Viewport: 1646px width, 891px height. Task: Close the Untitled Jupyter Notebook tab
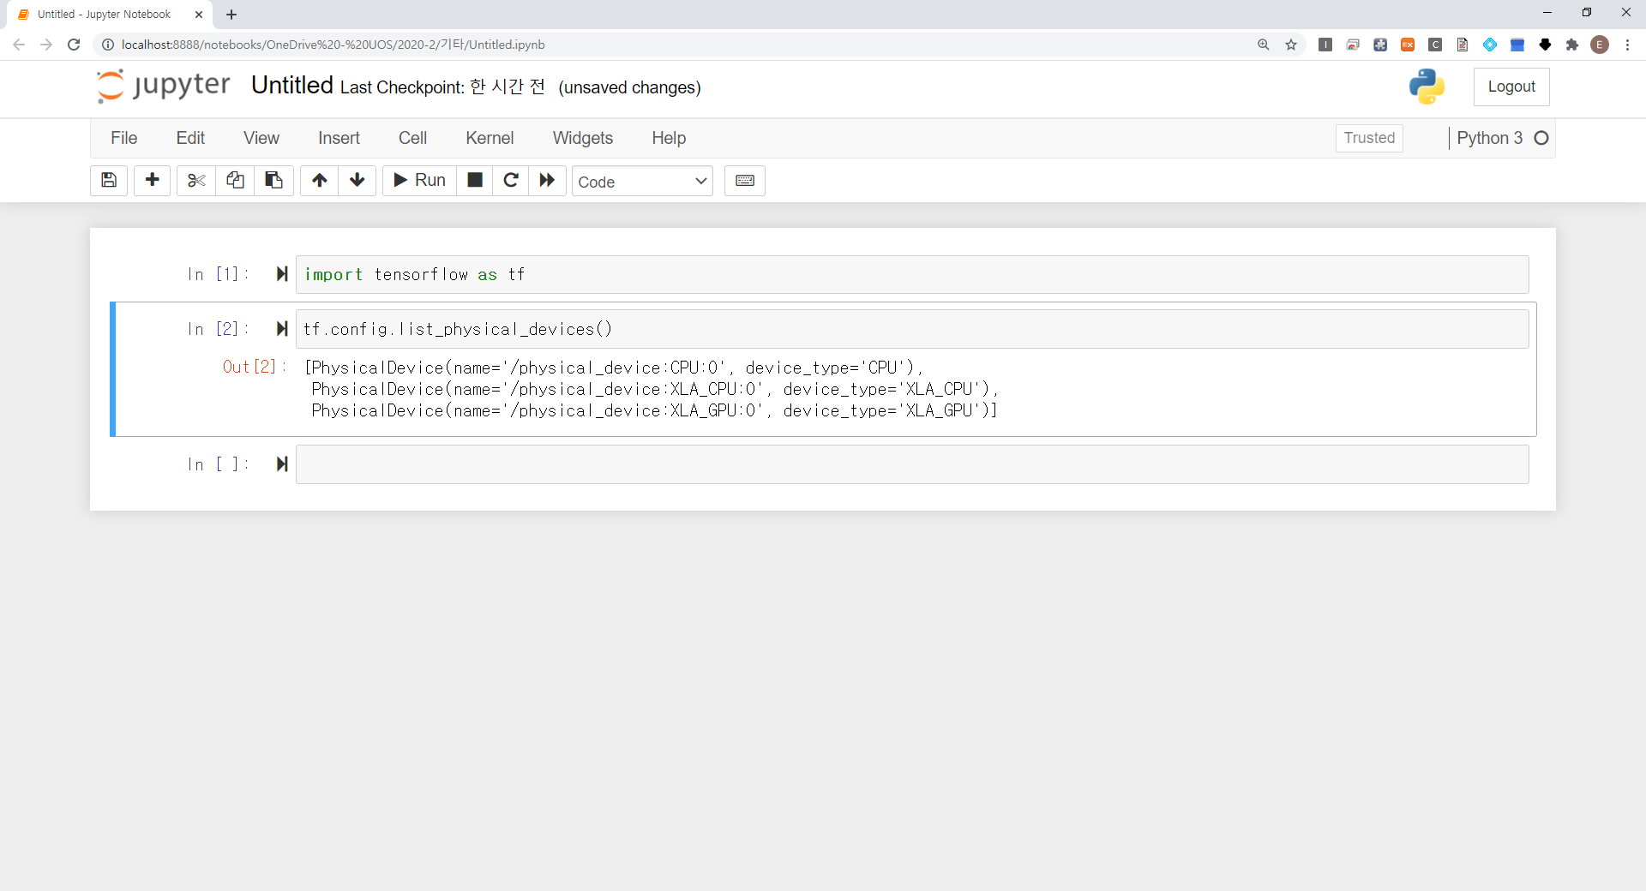point(199,15)
